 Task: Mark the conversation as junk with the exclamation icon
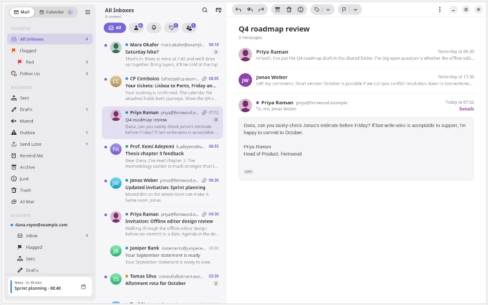point(300,10)
